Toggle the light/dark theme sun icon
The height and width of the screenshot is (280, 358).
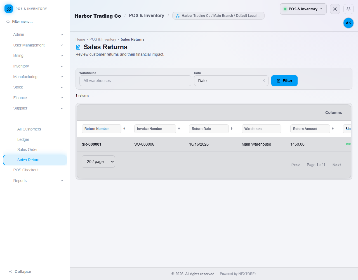tap(335, 9)
